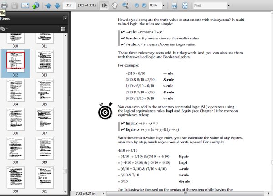Select page 313 thumbnail
Viewport: 273px width, 196px height.
(x=45, y=61)
